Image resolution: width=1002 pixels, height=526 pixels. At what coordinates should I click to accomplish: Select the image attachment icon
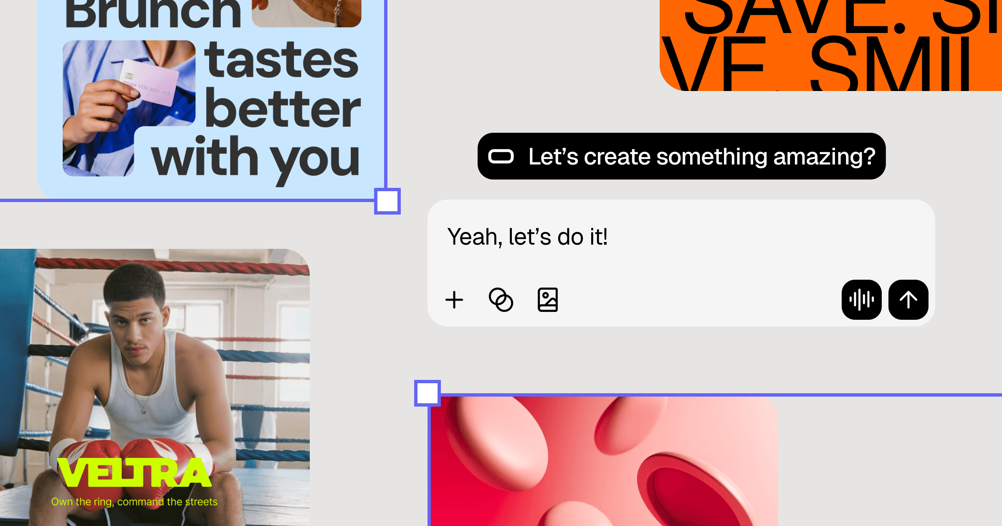coord(548,300)
